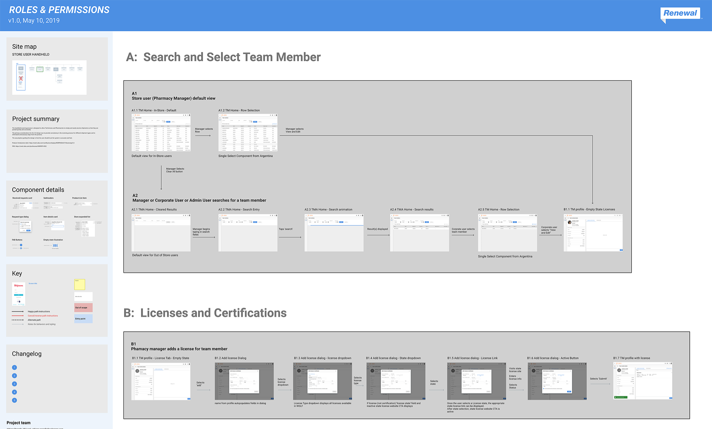This screenshot has width=712, height=429.
Task: Select the first radio option in the Request type dialog
Action: point(21,224)
